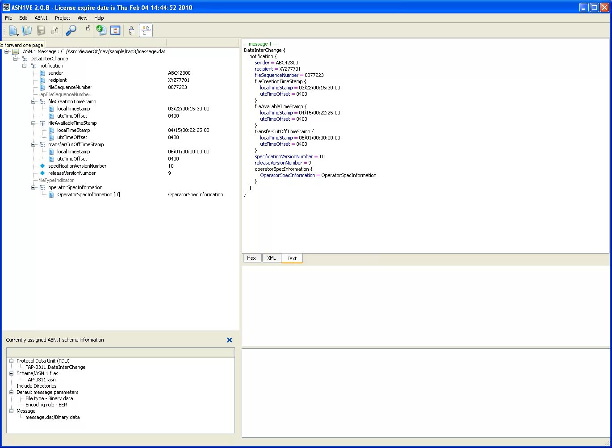Image resolution: width=612 pixels, height=448 pixels.
Task: Collapse the notification tree node
Action: 24,66
